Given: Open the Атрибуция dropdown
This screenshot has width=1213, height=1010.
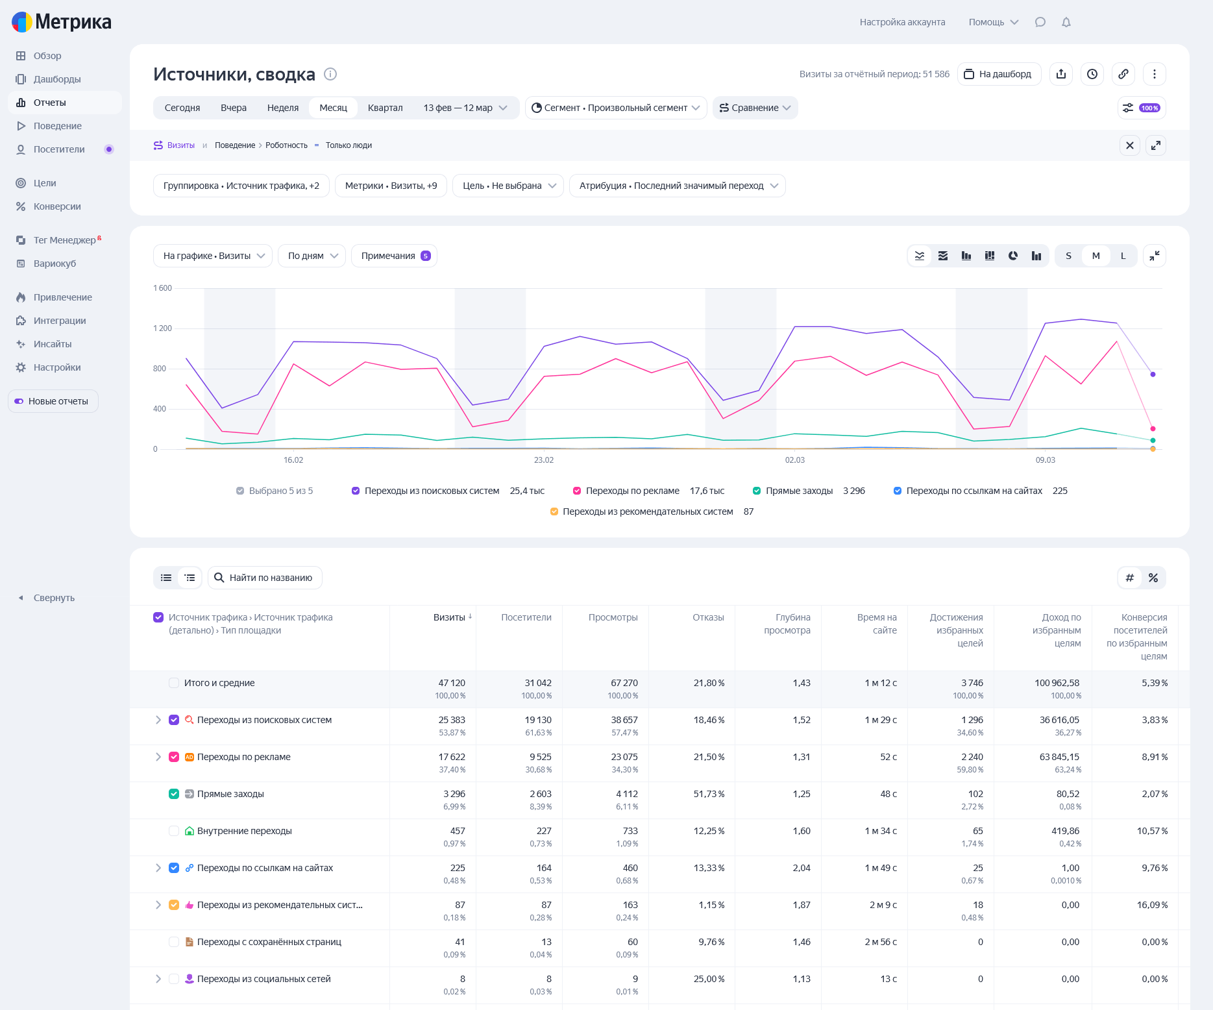Looking at the screenshot, I should 677,186.
